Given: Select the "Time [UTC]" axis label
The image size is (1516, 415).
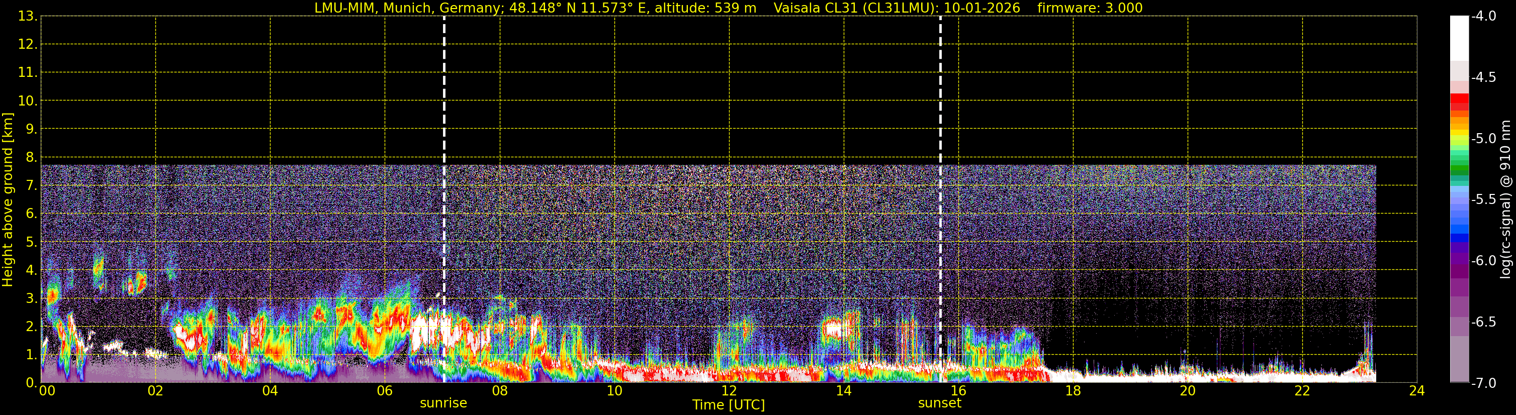Looking at the screenshot, I should [x=728, y=405].
